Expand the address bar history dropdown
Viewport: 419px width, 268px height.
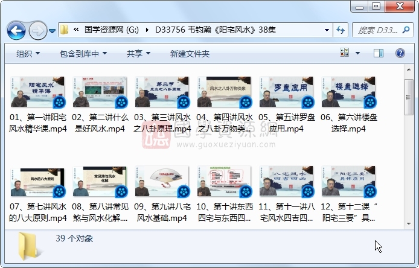point(327,30)
